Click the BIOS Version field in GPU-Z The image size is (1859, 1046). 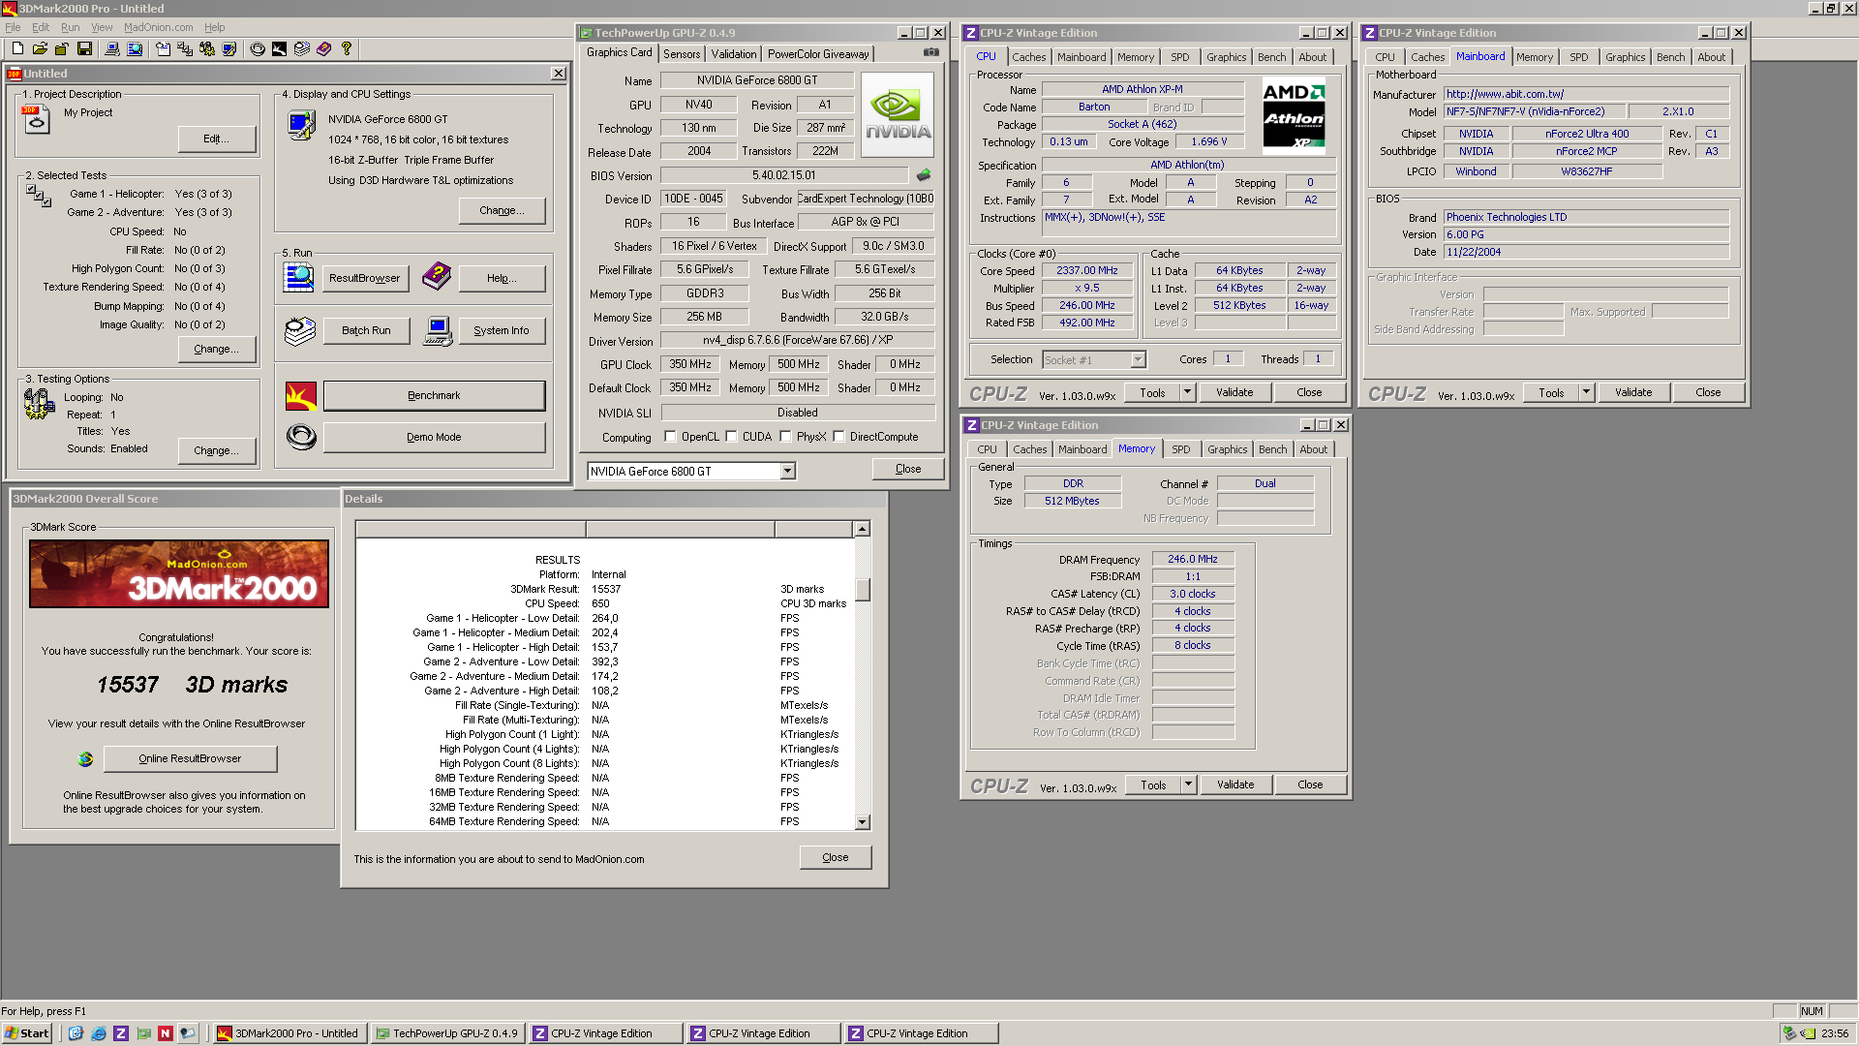784,175
